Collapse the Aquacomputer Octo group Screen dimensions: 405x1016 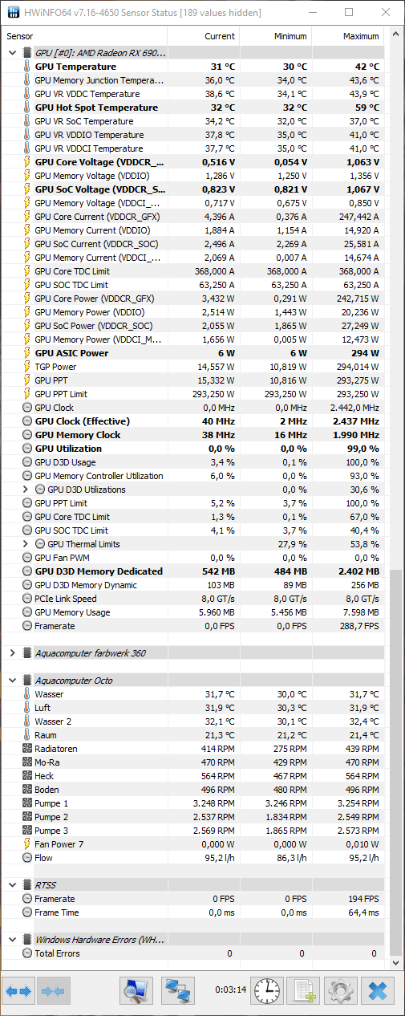click(x=12, y=681)
